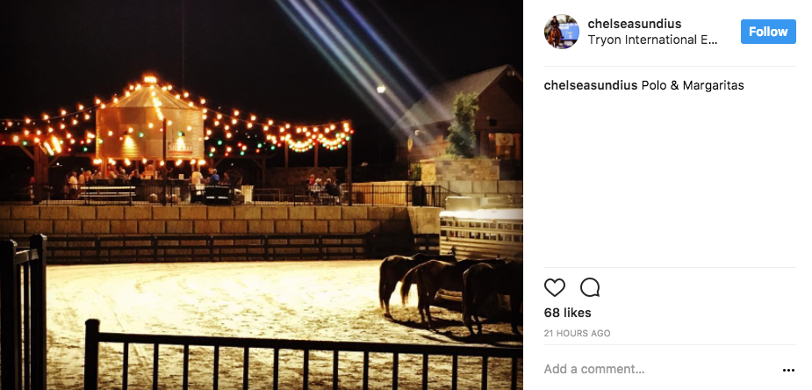Open the Tryon International location link
The height and width of the screenshot is (390, 812).
click(x=652, y=40)
